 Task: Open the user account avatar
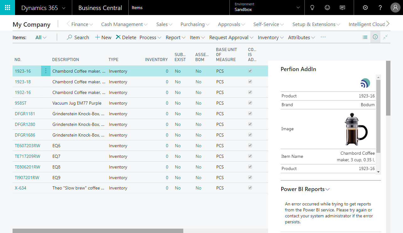395,8
